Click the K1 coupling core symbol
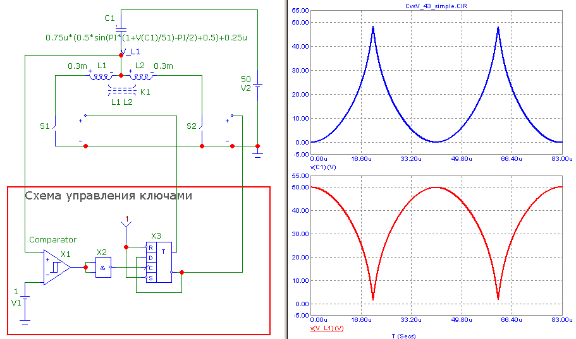The height and width of the screenshot is (339, 576). pos(120,91)
